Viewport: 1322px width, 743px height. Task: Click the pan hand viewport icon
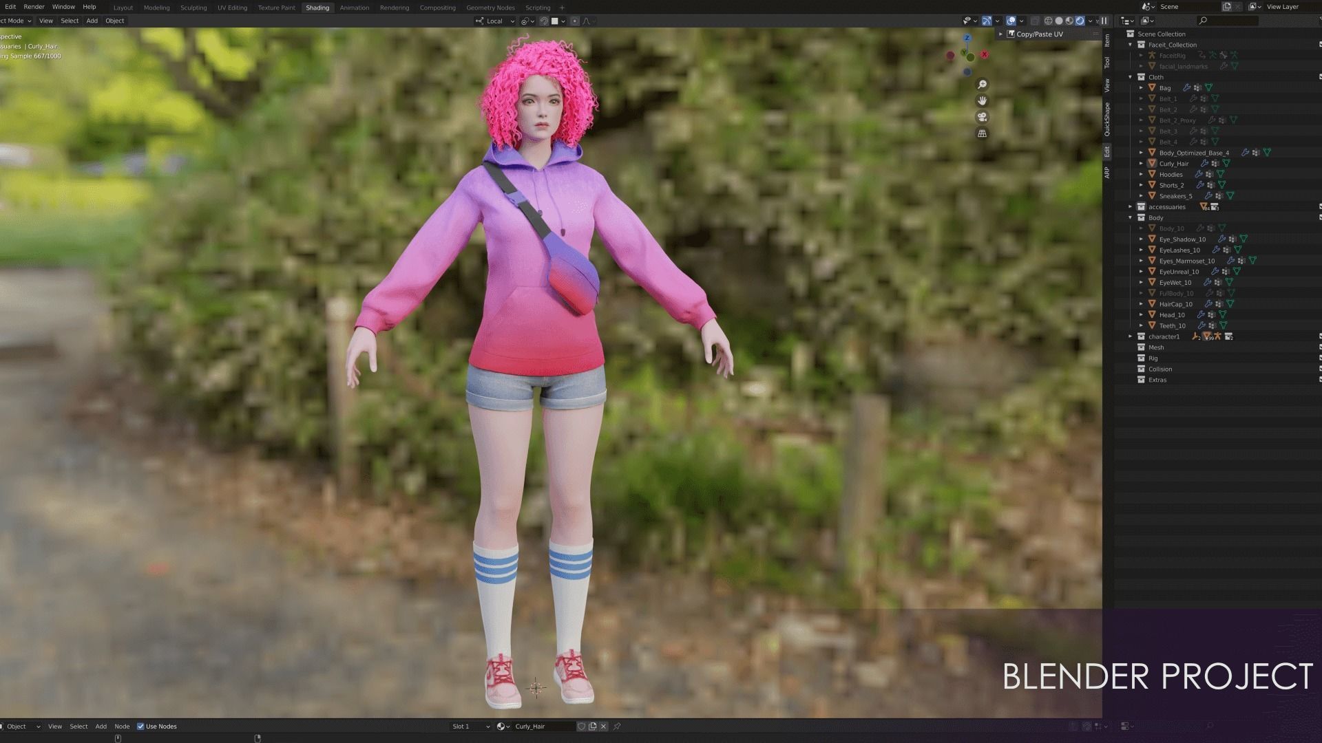click(983, 100)
